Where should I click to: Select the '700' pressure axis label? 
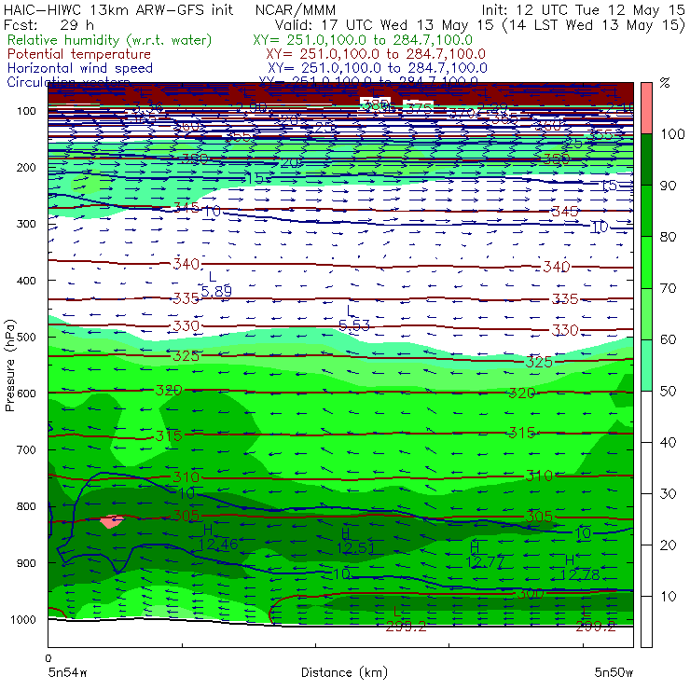click(26, 449)
